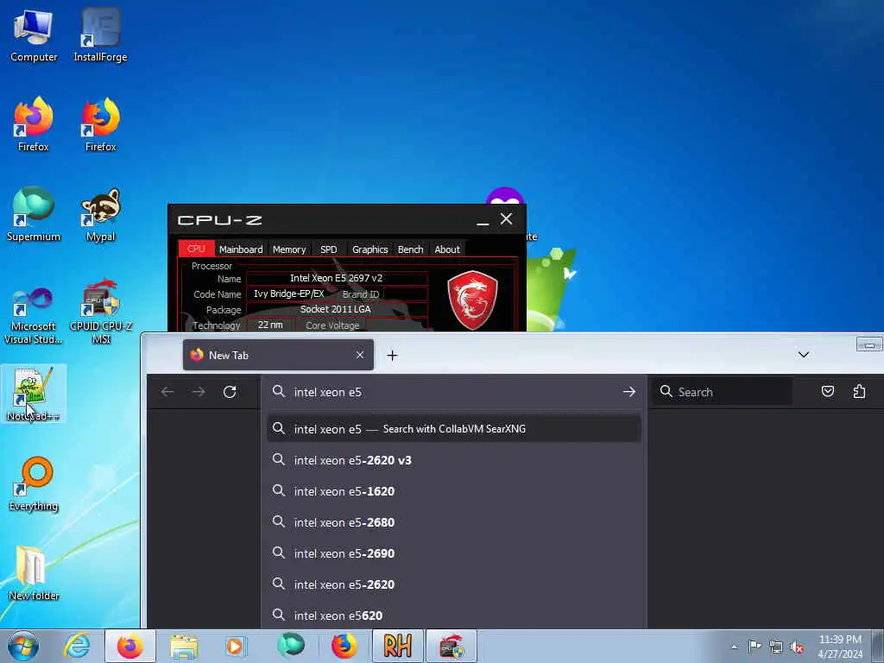Open the Action Center flag tray icon
884x663 pixels.
coord(755,647)
